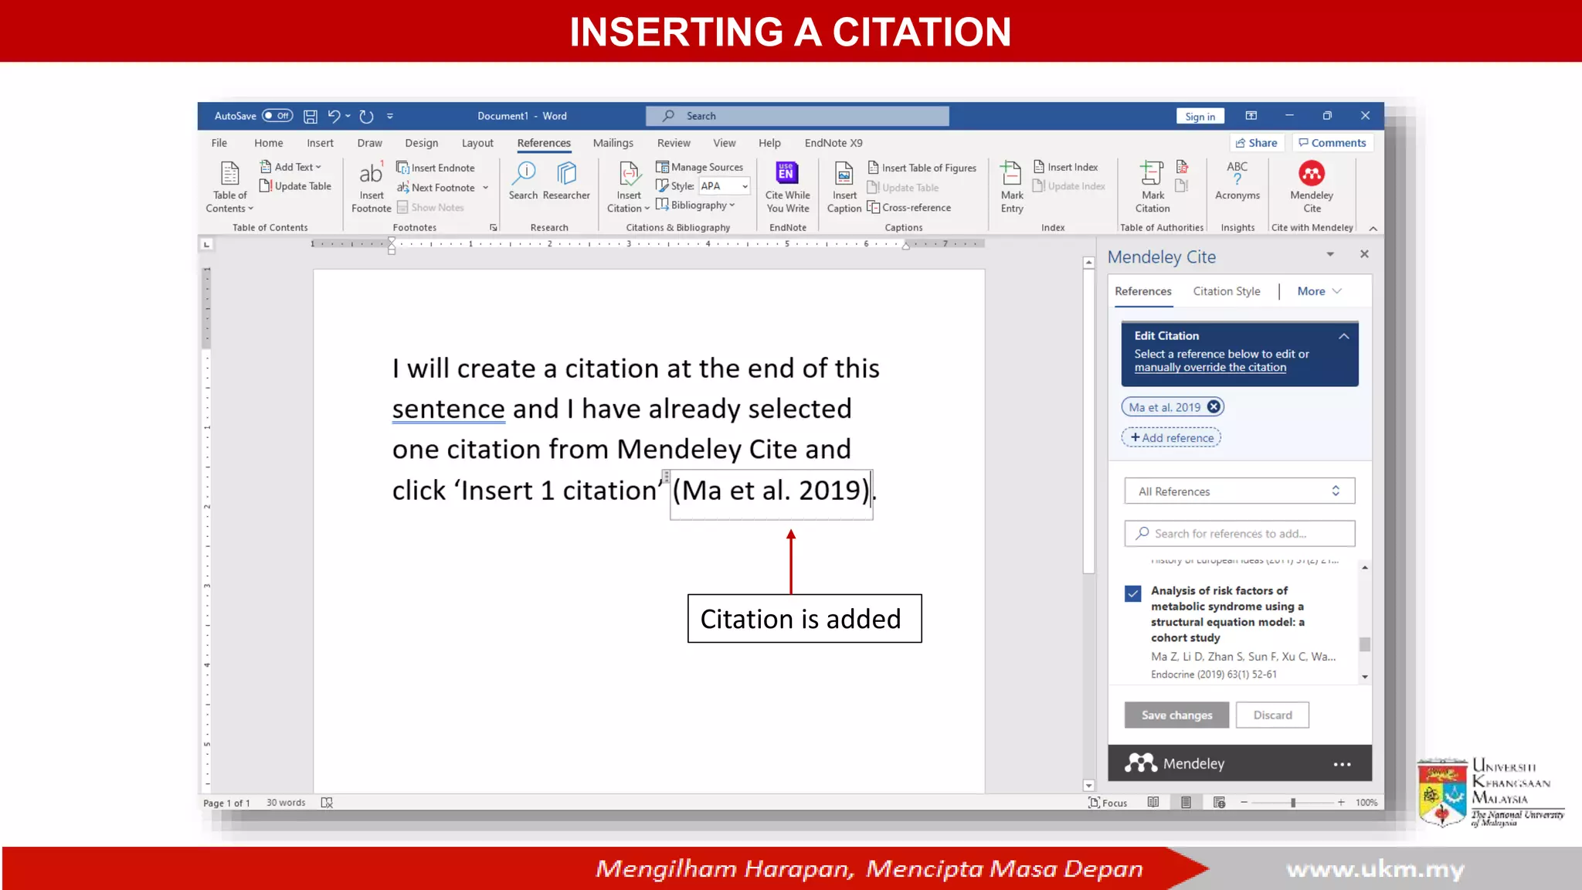Open the Footnotes dialog launcher
The height and width of the screenshot is (890, 1582).
click(493, 228)
